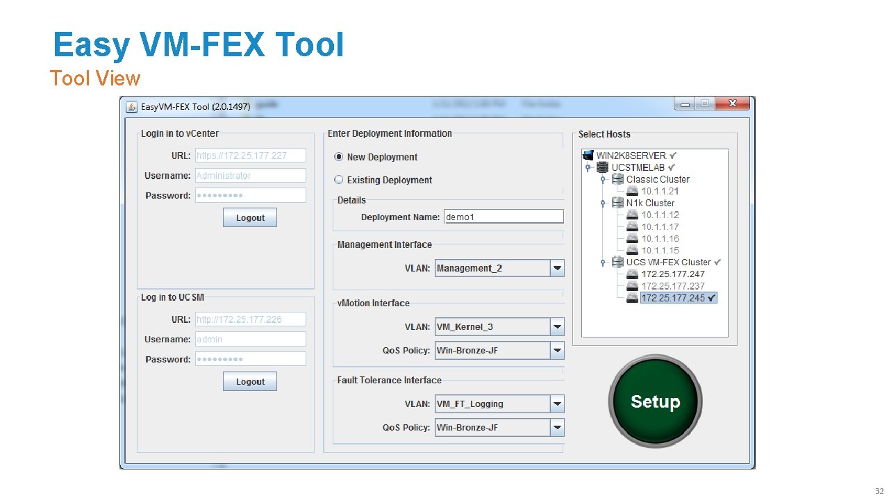Open the vMotion Interface QoS Policy dropdown
This screenshot has height=500, width=889.
[x=557, y=351]
